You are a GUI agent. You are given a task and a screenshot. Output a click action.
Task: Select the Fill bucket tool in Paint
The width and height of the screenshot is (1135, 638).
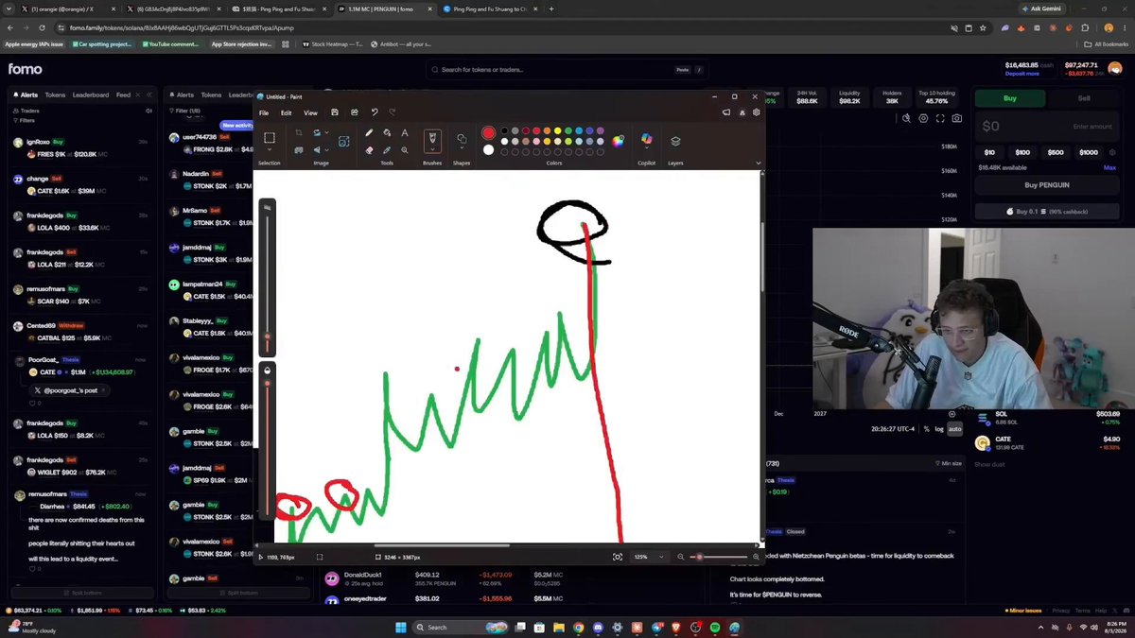click(x=387, y=133)
